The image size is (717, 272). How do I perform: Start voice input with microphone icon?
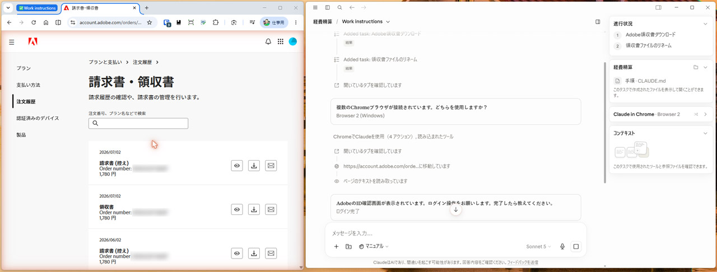click(x=562, y=246)
